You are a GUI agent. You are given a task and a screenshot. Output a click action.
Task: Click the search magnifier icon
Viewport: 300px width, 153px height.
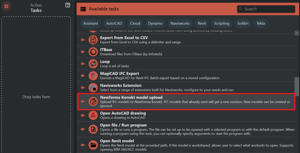tap(241, 9)
